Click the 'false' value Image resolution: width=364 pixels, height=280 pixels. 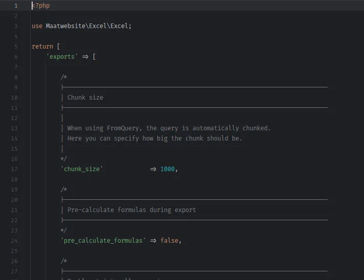(x=169, y=241)
